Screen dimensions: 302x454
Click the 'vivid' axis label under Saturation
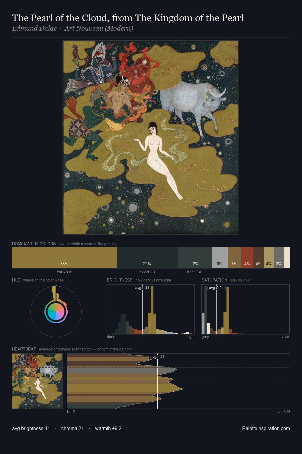(x=285, y=337)
